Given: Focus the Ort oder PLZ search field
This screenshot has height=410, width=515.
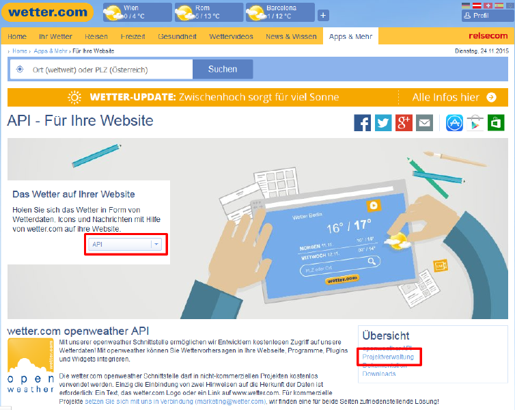Looking at the screenshot, I should (x=101, y=69).
